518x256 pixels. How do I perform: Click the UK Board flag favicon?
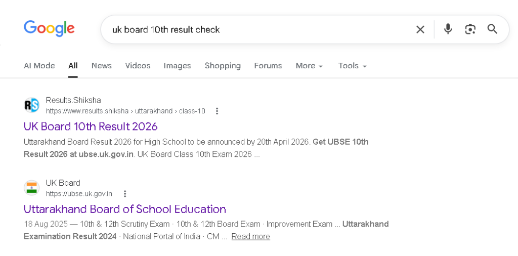click(x=31, y=188)
